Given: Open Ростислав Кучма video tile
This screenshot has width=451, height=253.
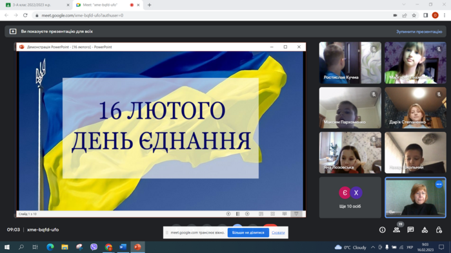Looking at the screenshot, I should click(350, 63).
